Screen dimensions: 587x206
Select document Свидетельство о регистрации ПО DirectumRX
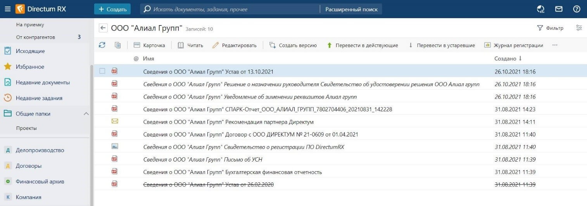tap(243, 147)
